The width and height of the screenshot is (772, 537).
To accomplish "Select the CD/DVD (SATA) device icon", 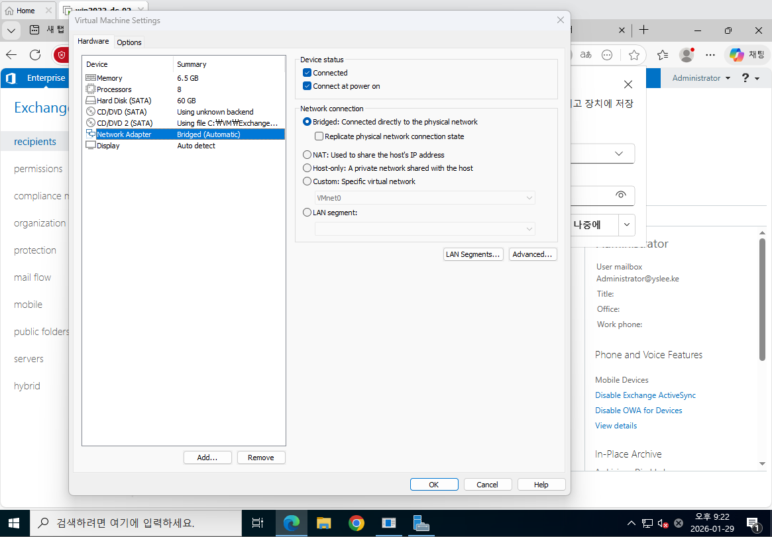I will click(x=91, y=112).
